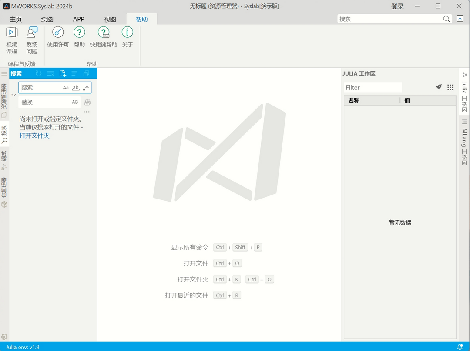Click the 打开文件夹 link

pyautogui.click(x=34, y=136)
